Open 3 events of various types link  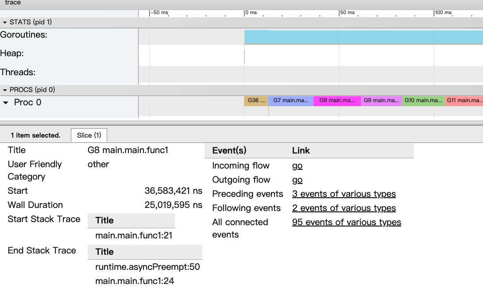[344, 194]
